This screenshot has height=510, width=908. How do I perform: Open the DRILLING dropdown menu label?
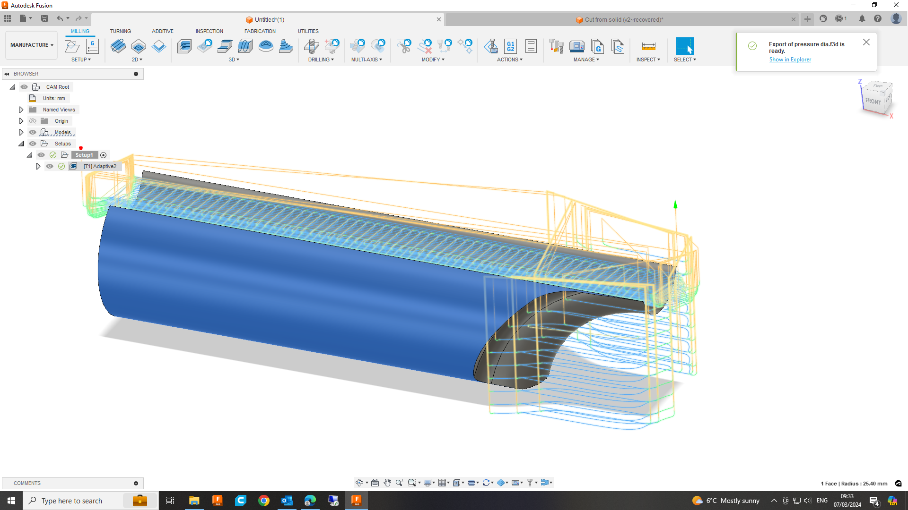pyautogui.click(x=321, y=59)
